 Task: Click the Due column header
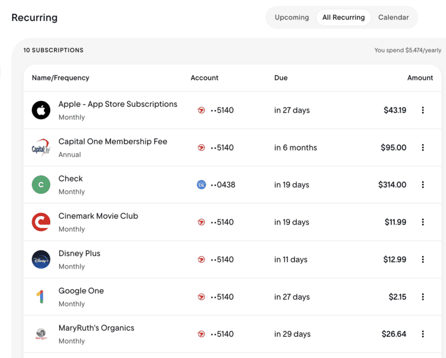(x=281, y=78)
